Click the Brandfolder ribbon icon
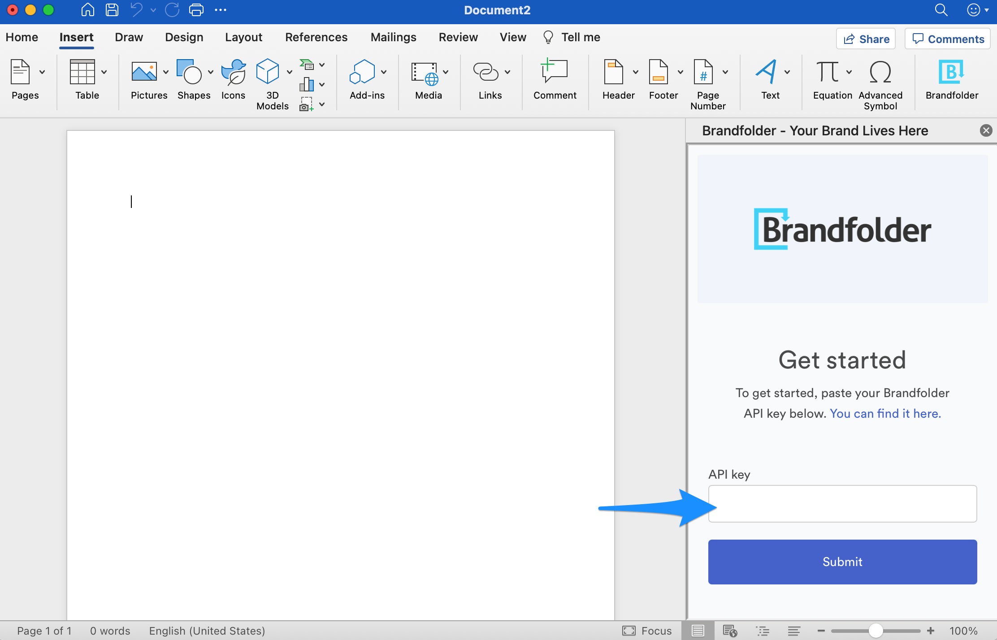The image size is (997, 640). click(x=952, y=72)
